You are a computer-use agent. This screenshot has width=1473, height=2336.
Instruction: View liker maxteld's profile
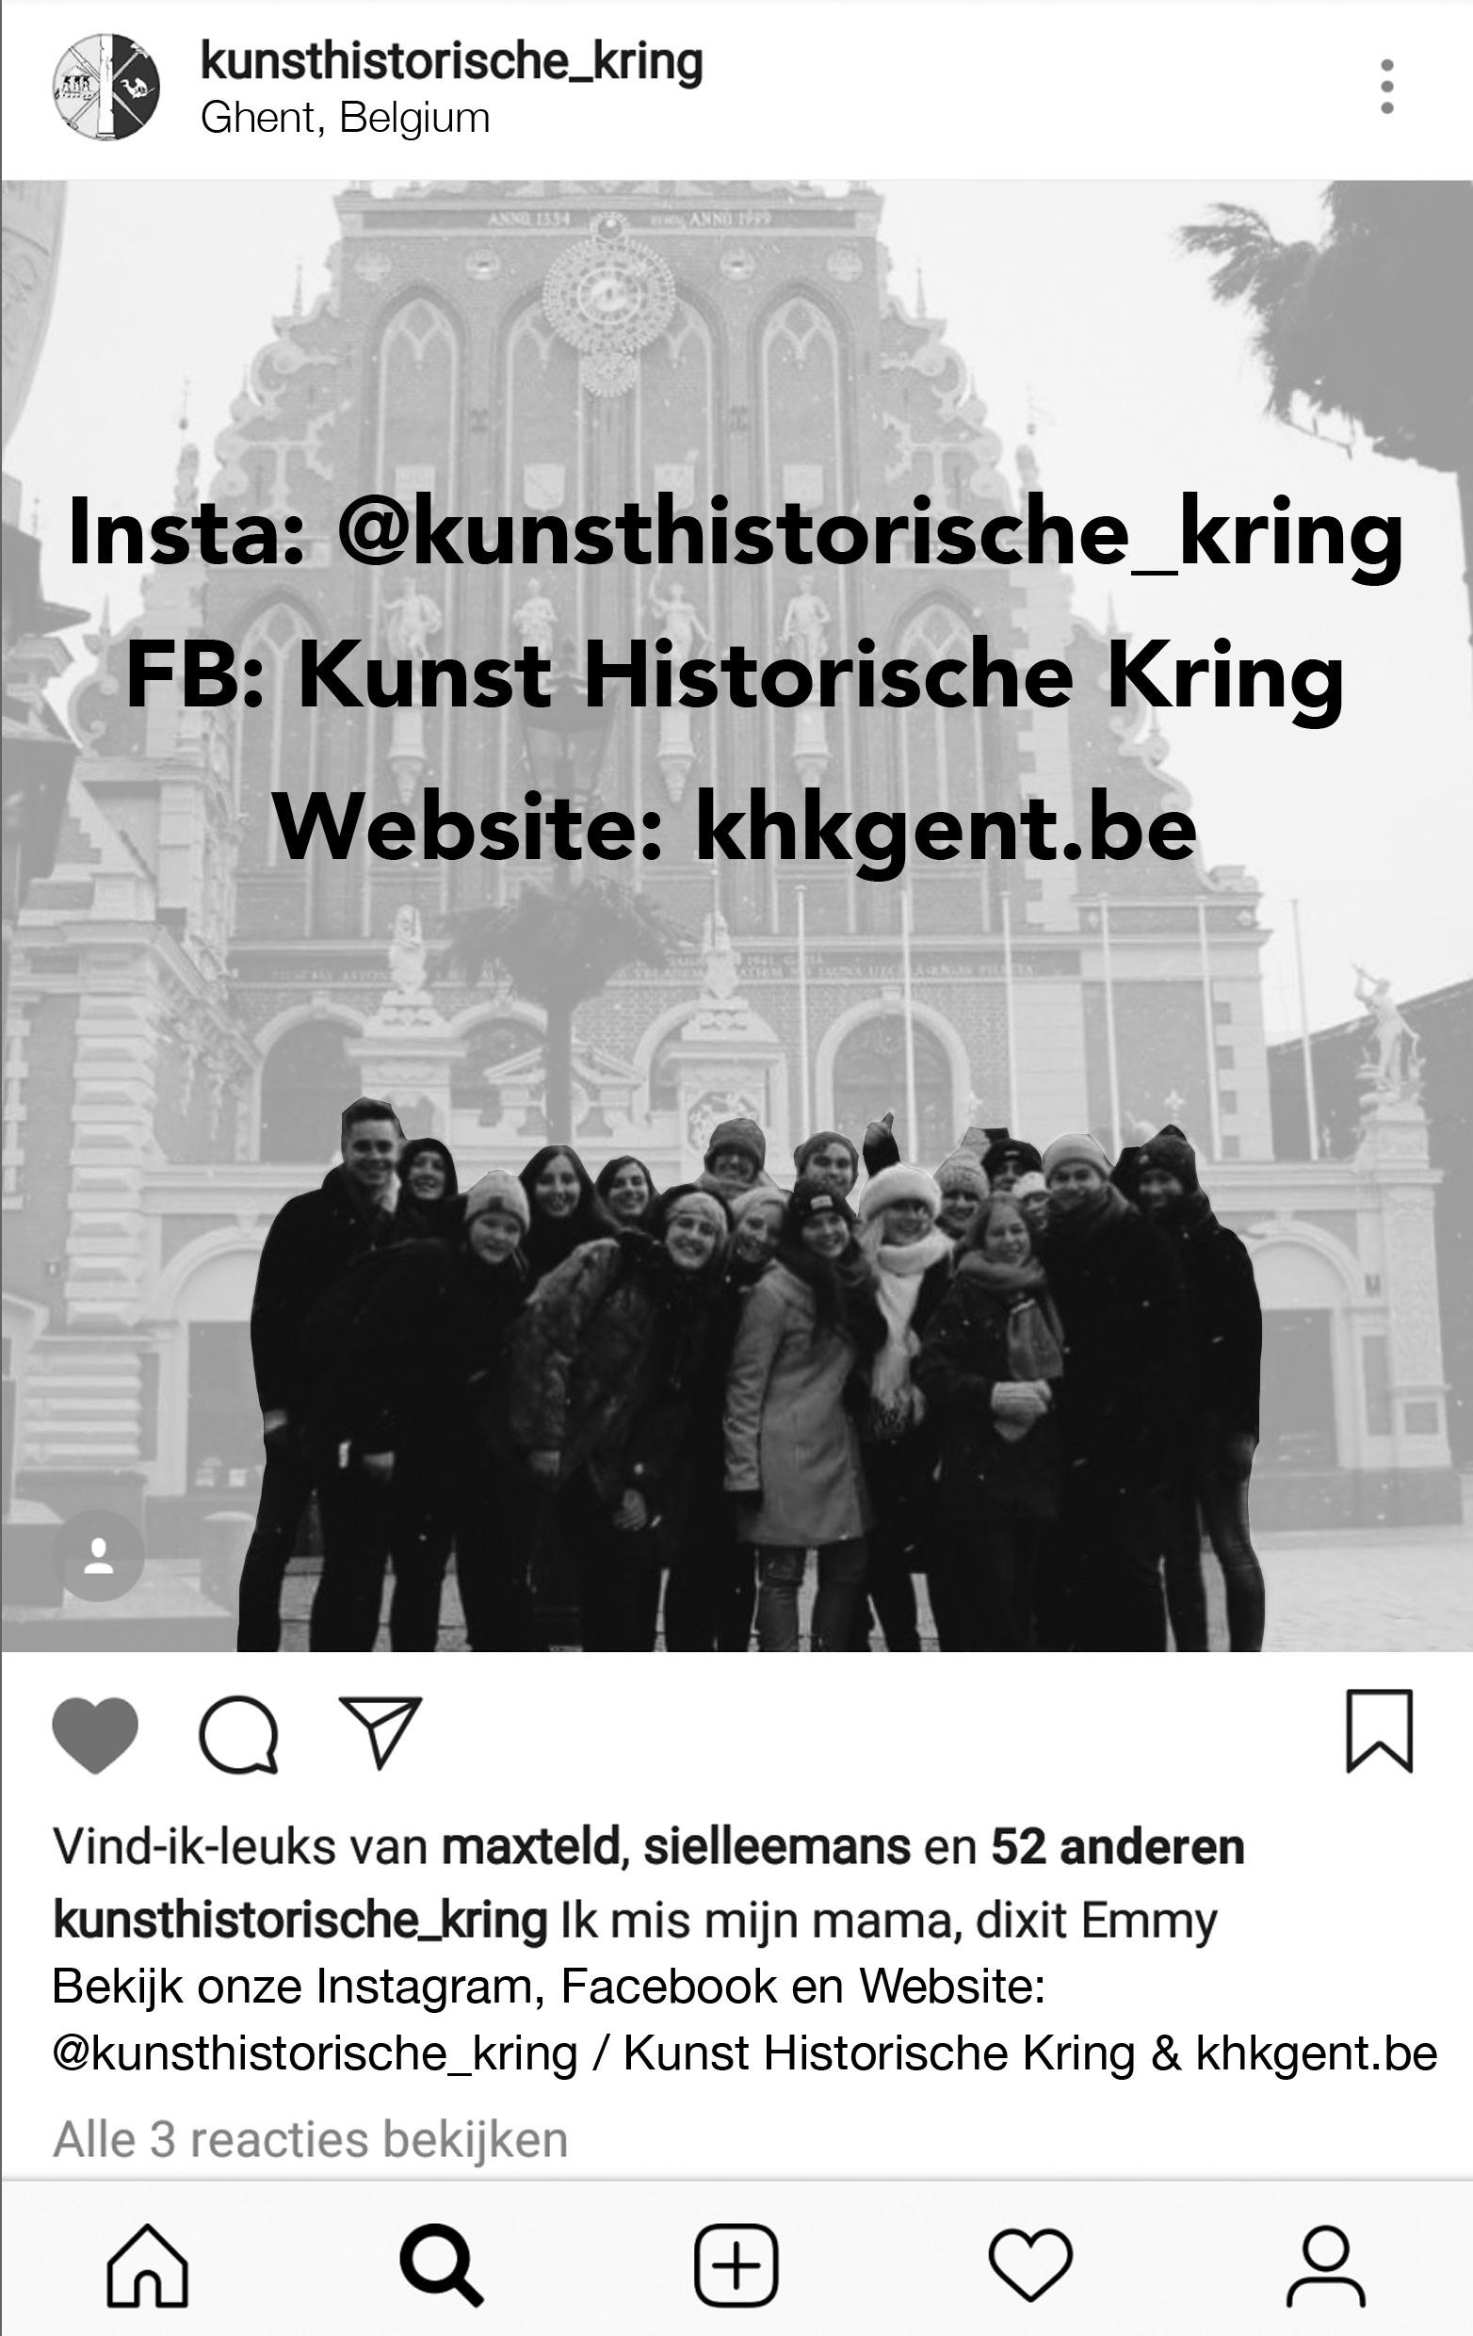click(x=530, y=1847)
